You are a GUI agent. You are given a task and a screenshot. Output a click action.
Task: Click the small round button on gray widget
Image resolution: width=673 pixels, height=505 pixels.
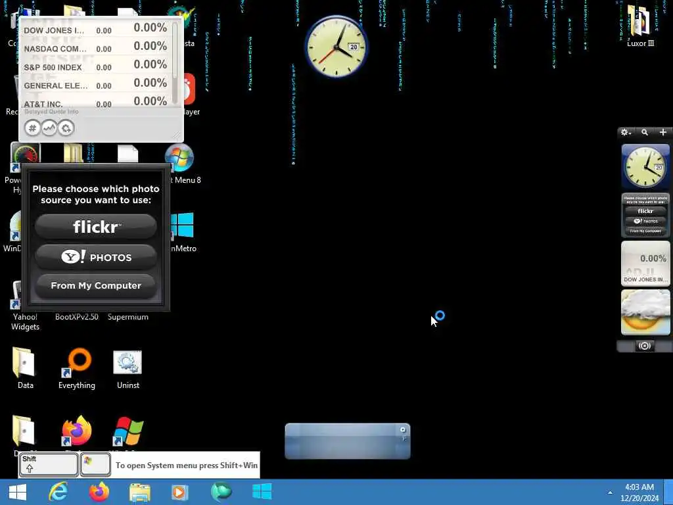coord(403,429)
